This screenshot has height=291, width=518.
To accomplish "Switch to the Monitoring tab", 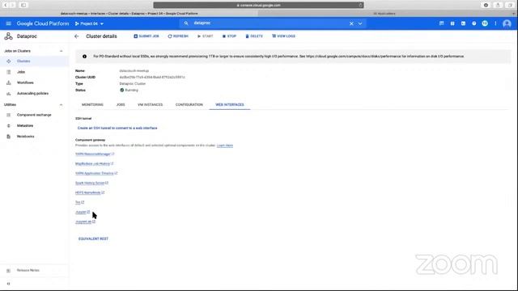I will click(x=92, y=104).
